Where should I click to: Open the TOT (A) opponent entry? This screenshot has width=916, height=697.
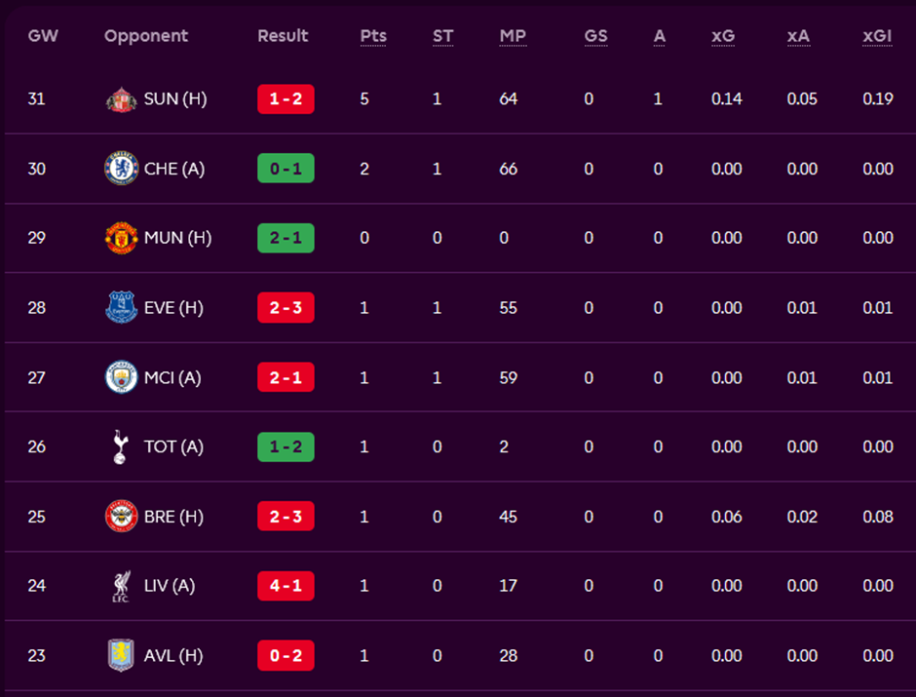[173, 446]
